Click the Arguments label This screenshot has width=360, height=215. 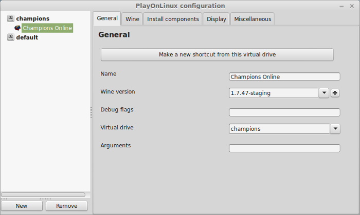116,146
